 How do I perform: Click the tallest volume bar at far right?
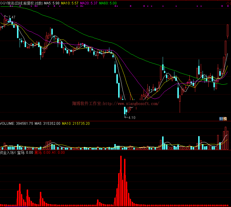225,138
